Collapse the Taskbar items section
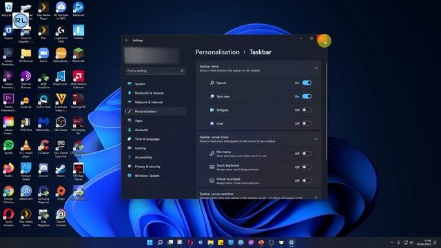 pyautogui.click(x=316, y=68)
